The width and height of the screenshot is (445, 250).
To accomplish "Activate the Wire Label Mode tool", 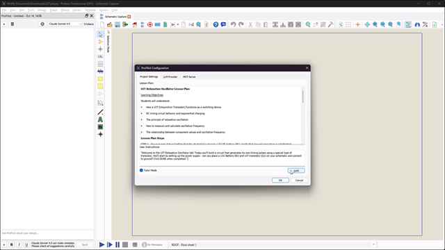I will 100,57.
